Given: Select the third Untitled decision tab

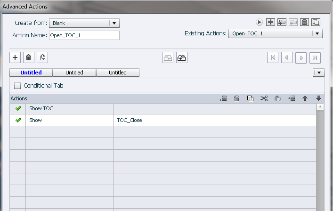Looking at the screenshot, I should [117, 73].
